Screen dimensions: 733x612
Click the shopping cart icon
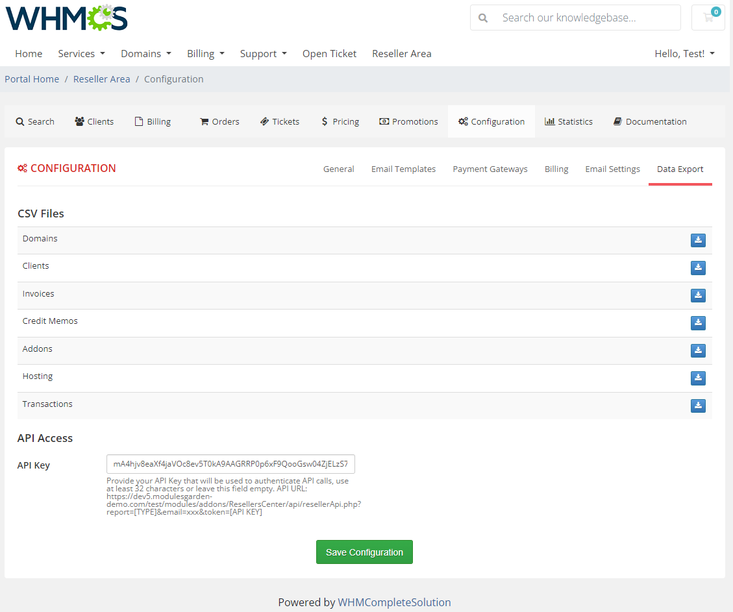coord(708,18)
